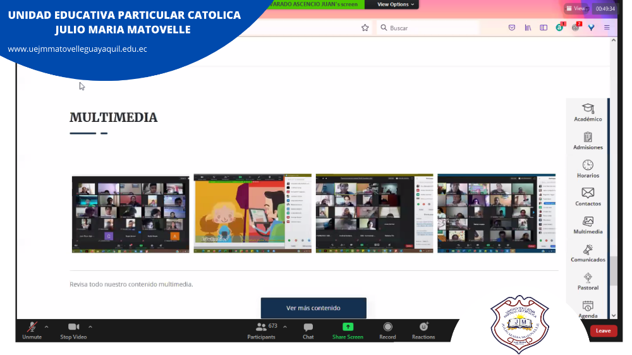
Task: Click green extension icon with badge 1
Action: pos(560,27)
